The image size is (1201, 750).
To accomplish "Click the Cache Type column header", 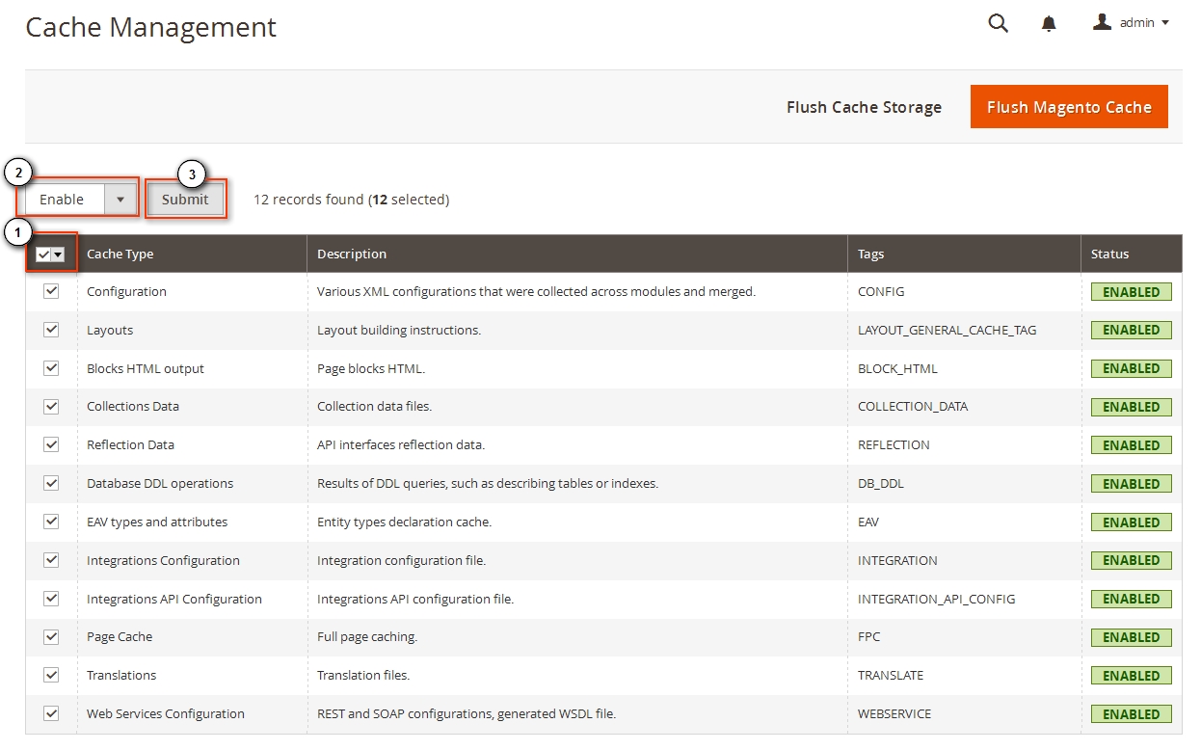I will click(120, 254).
